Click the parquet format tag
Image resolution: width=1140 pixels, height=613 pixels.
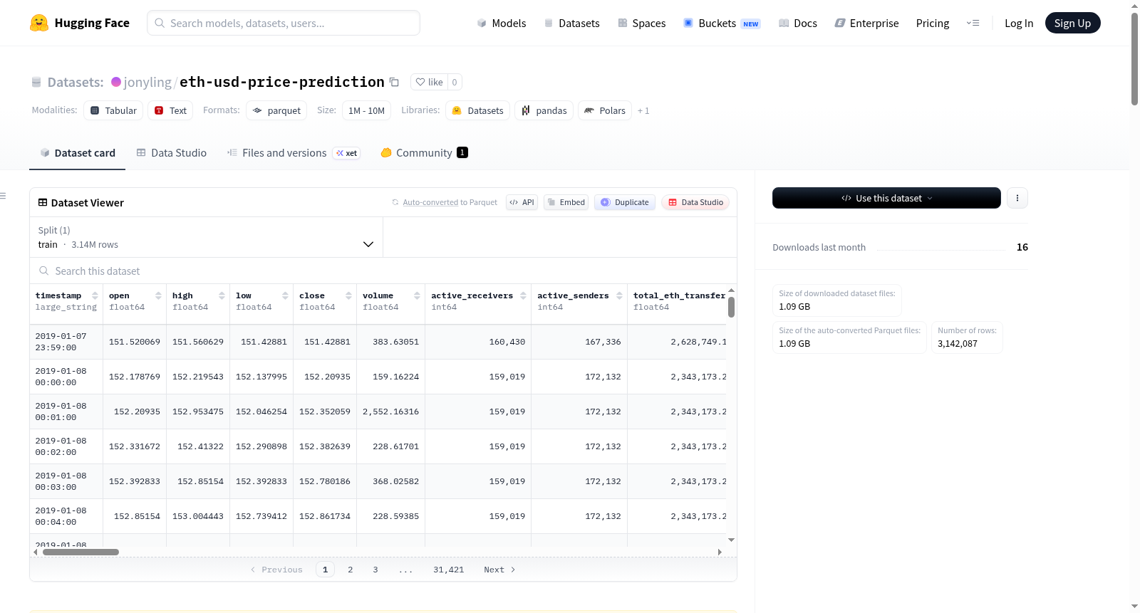click(x=276, y=110)
